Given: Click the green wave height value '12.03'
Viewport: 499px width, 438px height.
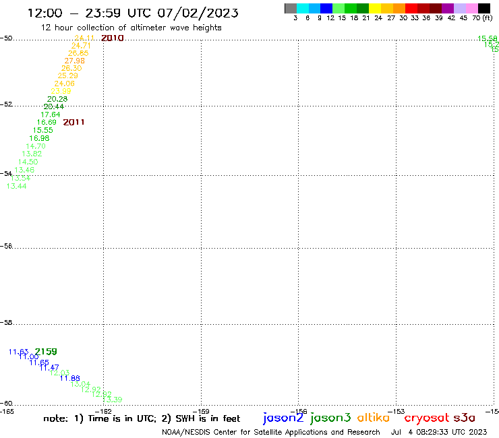Looking at the screenshot, I should click(59, 373).
